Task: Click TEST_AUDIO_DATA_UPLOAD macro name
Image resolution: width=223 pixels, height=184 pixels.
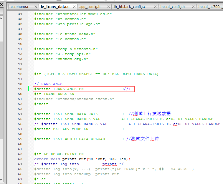Action: (79, 139)
